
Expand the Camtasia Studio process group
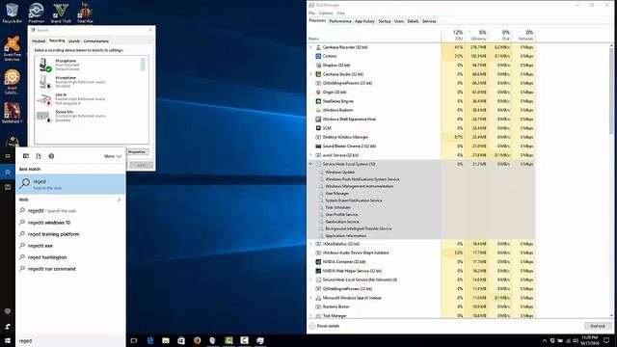(310, 74)
